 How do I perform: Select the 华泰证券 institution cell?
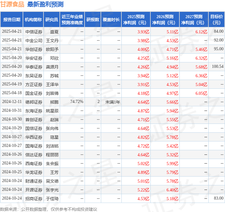[34, 67]
